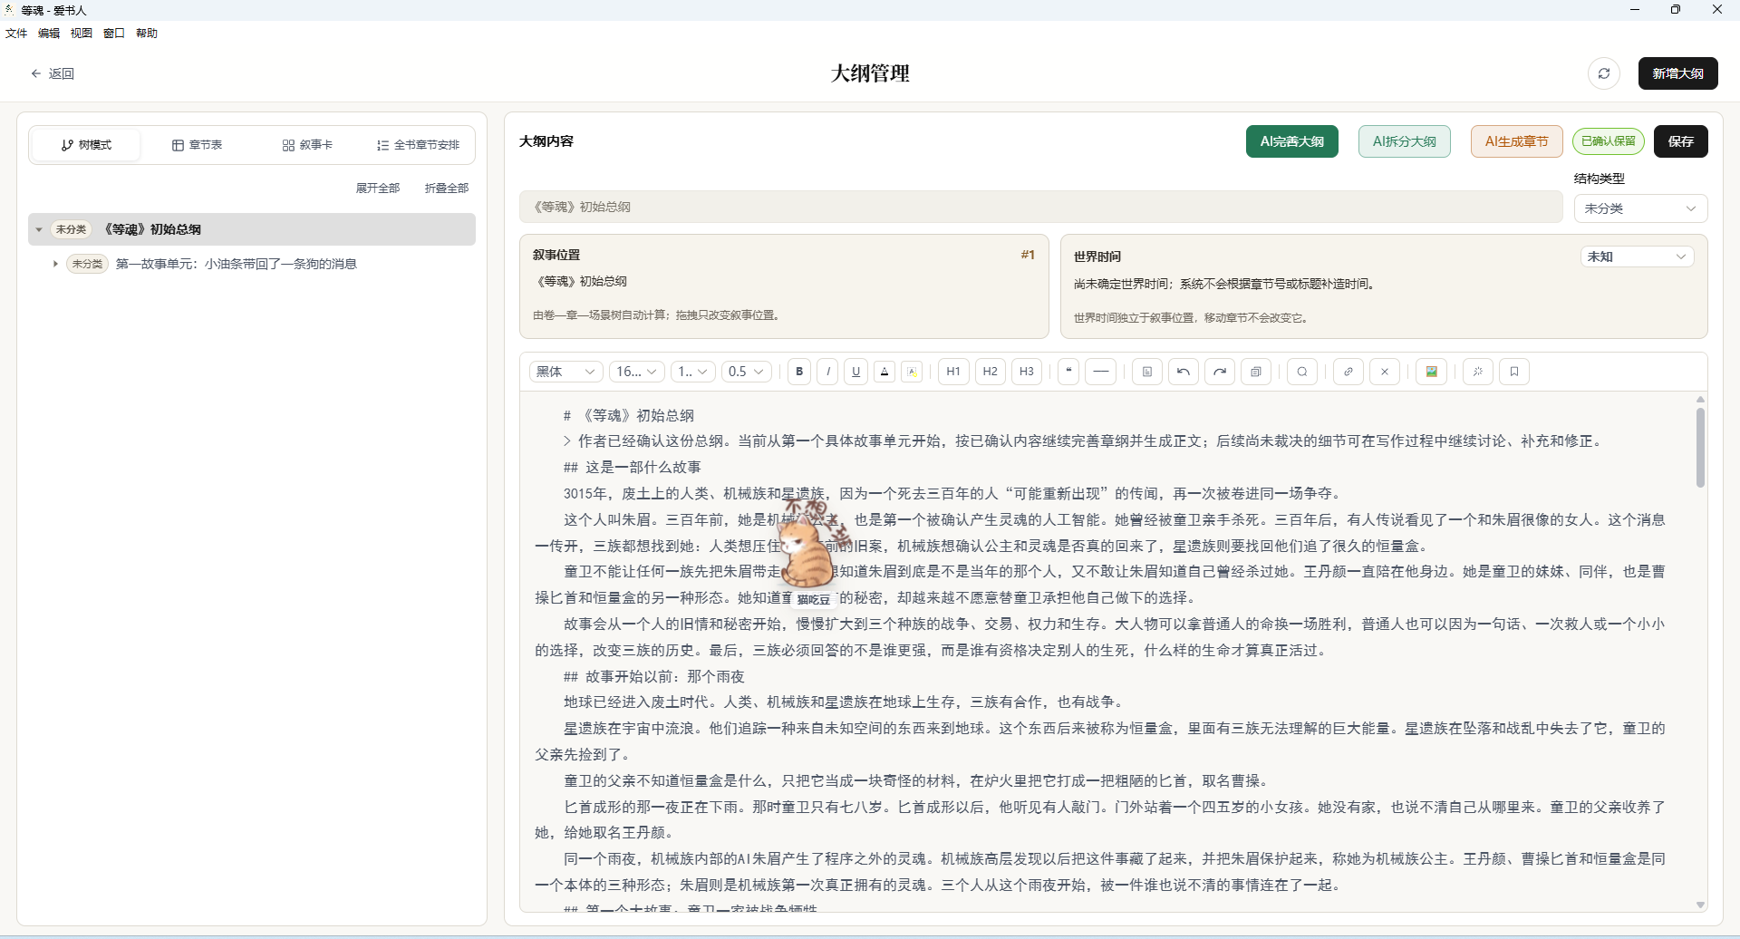Viewport: 1740px width, 939px height.
Task: Insert a link with the chain icon
Action: point(1348,372)
